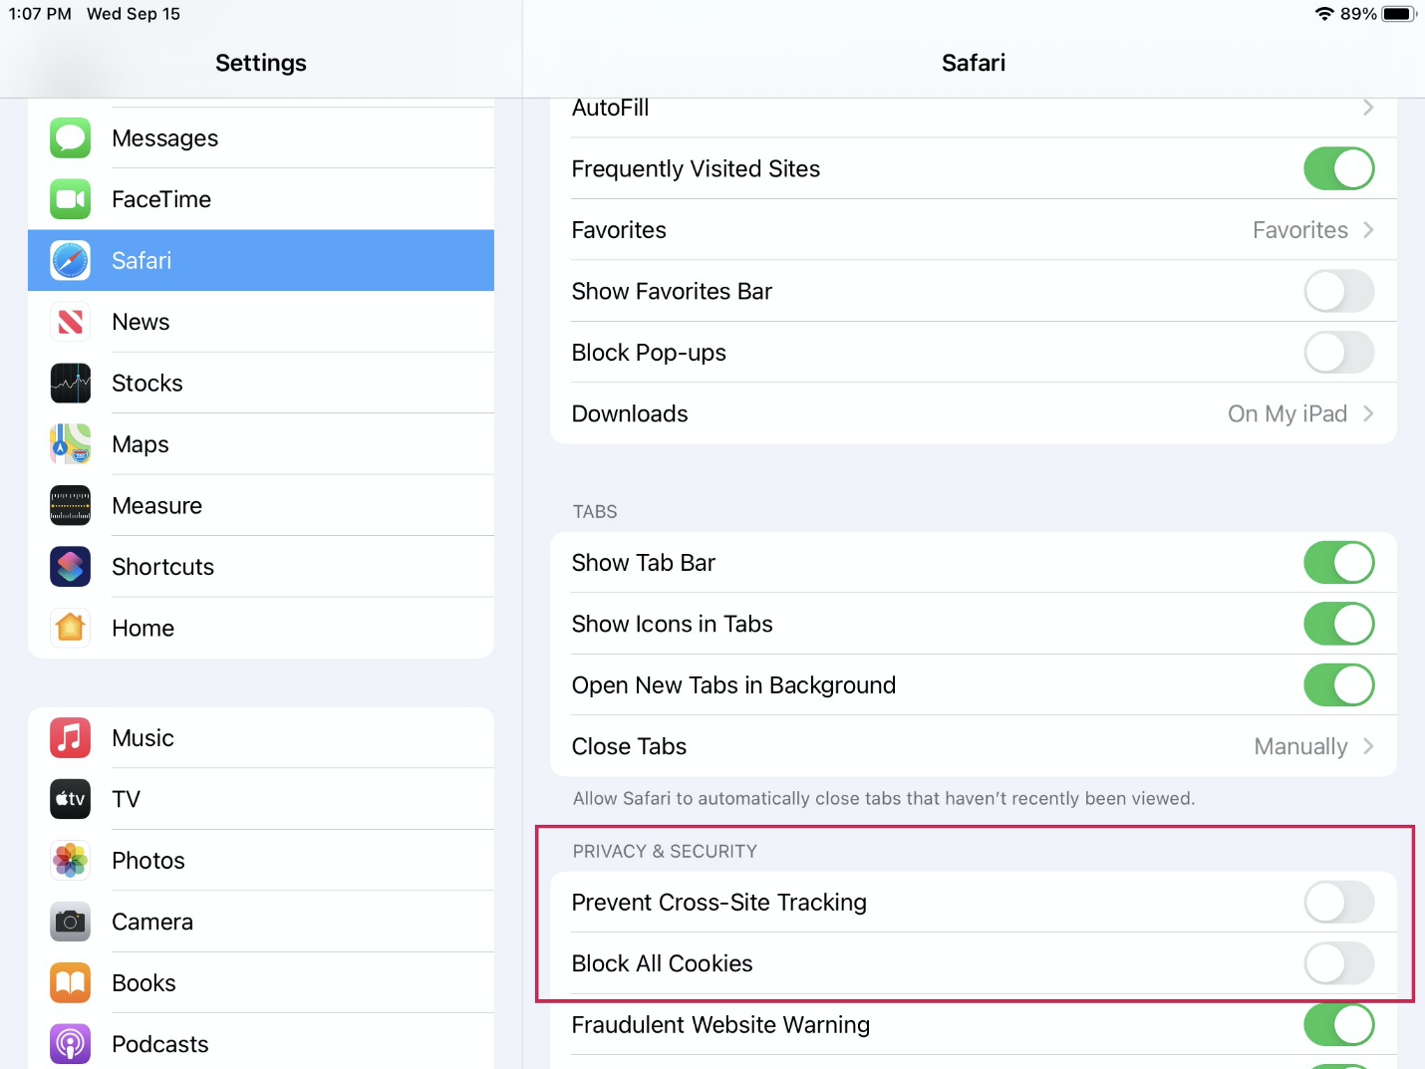Tap the Safari title in header
1425x1069 pixels.
pos(974,63)
